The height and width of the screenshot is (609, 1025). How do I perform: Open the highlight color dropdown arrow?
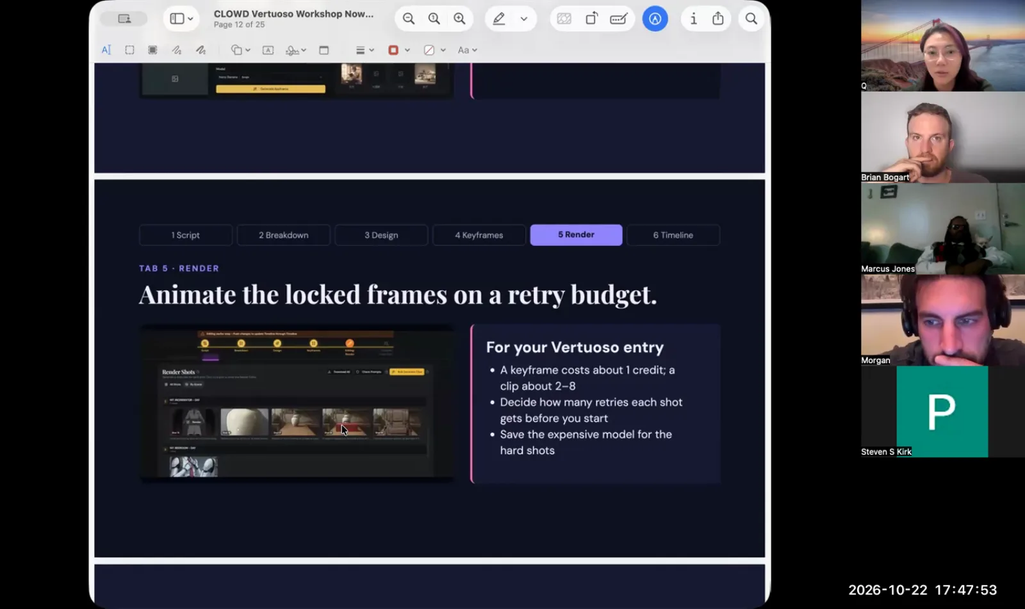point(524,19)
